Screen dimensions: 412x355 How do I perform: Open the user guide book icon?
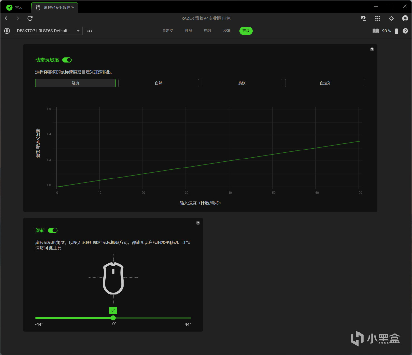376,31
